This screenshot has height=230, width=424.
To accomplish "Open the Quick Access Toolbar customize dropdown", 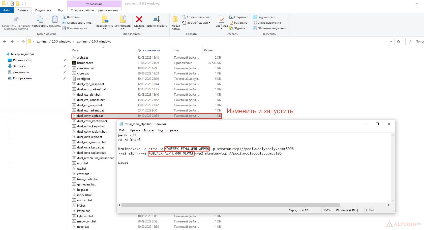I will tap(22, 4).
